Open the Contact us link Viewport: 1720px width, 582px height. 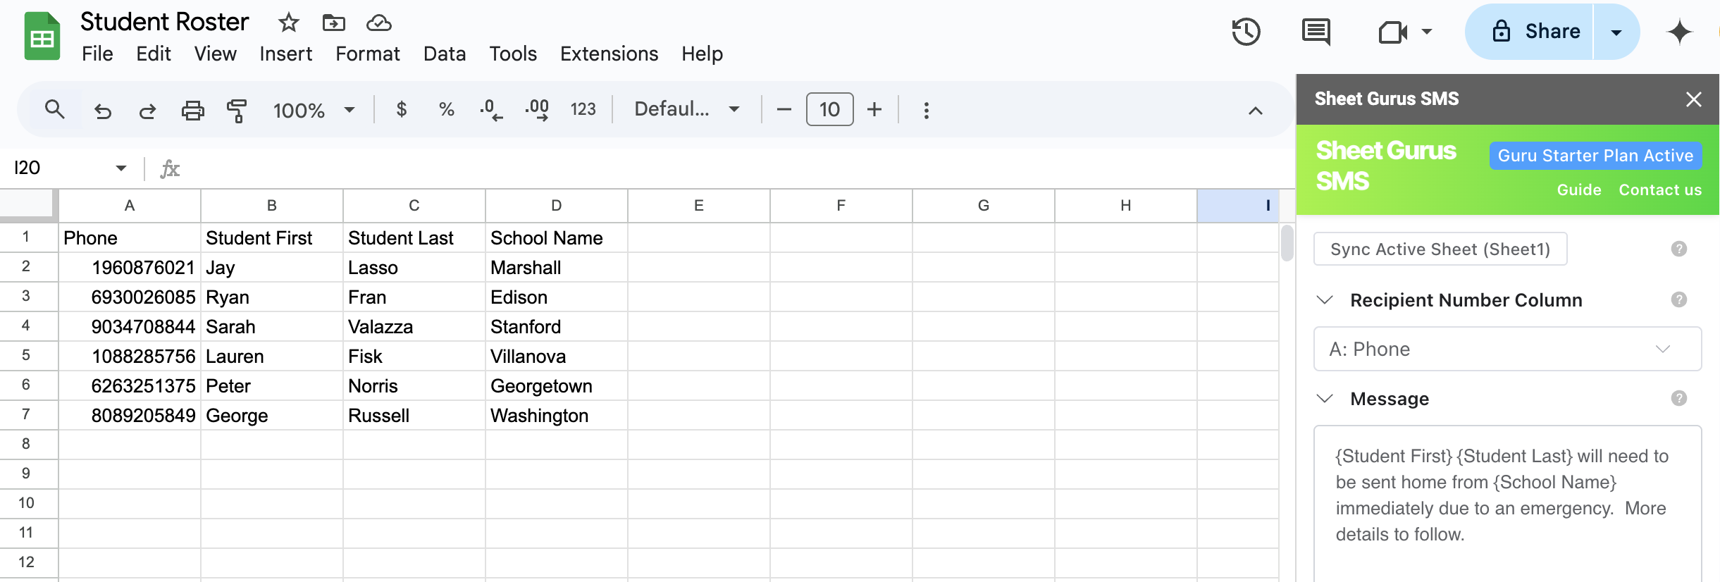point(1660,190)
